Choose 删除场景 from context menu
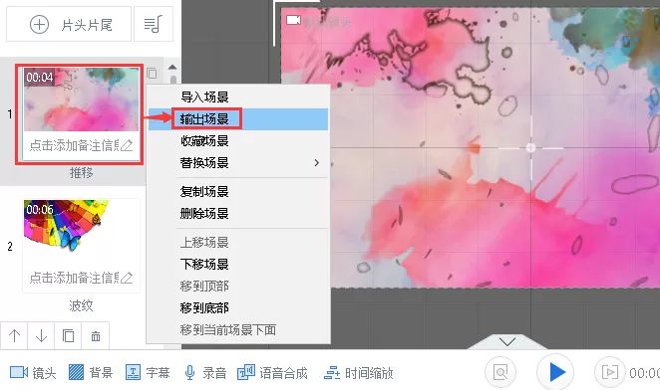 click(x=238, y=214)
